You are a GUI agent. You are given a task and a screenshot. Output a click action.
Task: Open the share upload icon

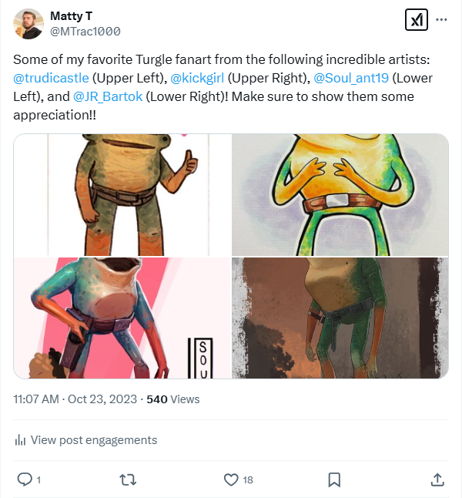(x=437, y=479)
